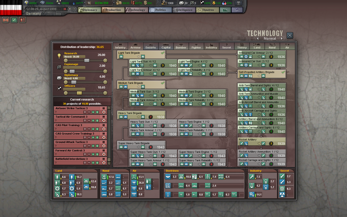
Task: Open the Bomber technology tab
Action: click(181, 46)
